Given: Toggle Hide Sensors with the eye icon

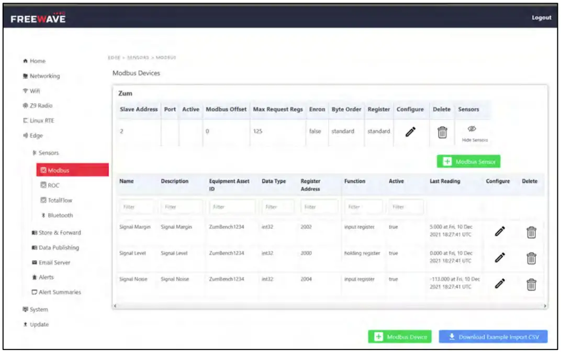Looking at the screenshot, I should click(x=471, y=128).
